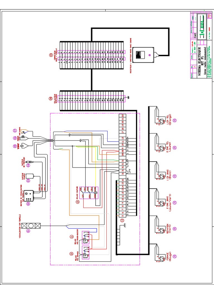Click the lamp symbol next to marker 06
The height and width of the screenshot is (285, 214).
coord(23,137)
